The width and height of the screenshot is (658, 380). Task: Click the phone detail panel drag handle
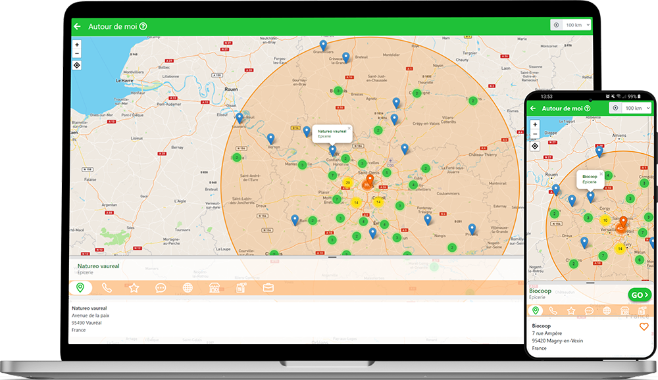[x=590, y=283]
